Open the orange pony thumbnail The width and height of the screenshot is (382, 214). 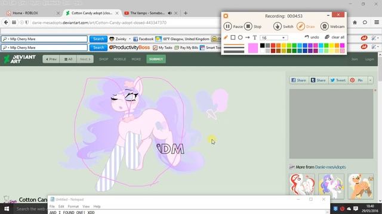pyautogui.click(x=361, y=186)
